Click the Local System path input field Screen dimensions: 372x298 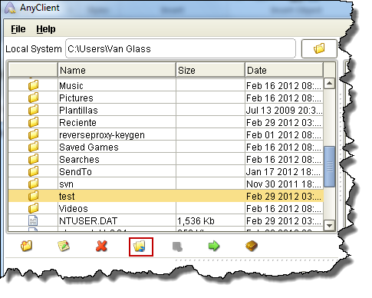tap(180, 48)
